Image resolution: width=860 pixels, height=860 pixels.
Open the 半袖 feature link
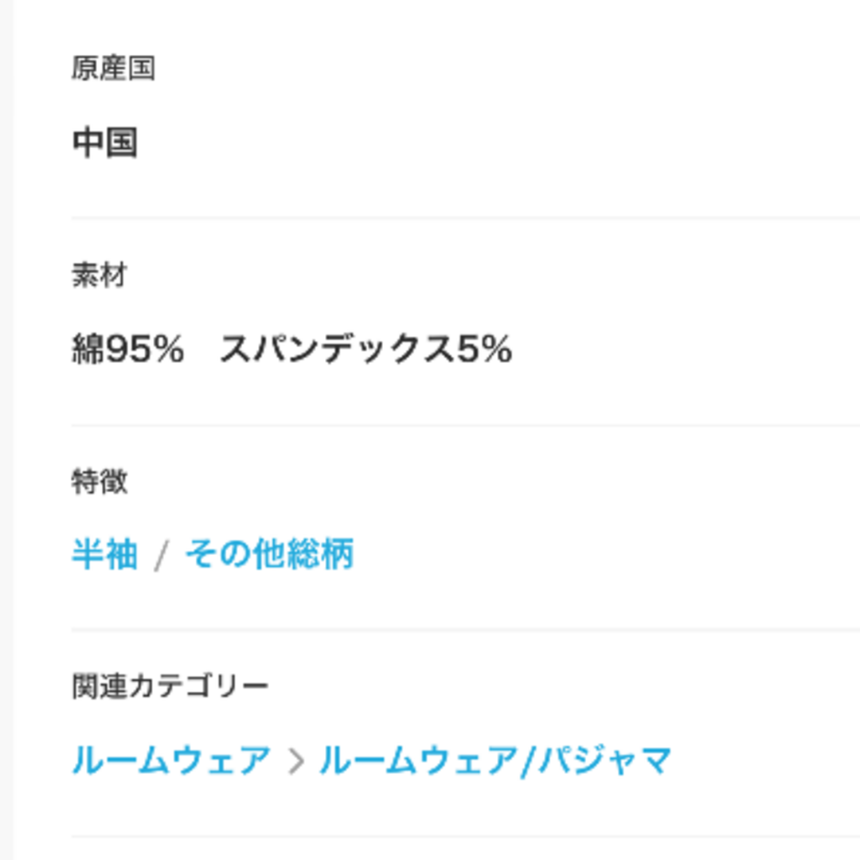[x=104, y=554]
